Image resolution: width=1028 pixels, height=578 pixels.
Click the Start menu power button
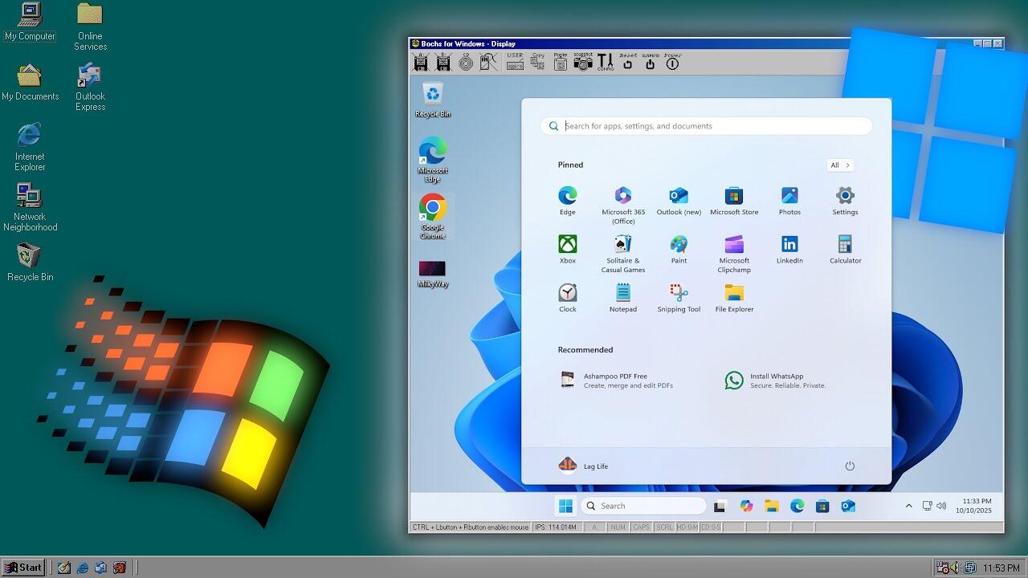click(x=850, y=466)
